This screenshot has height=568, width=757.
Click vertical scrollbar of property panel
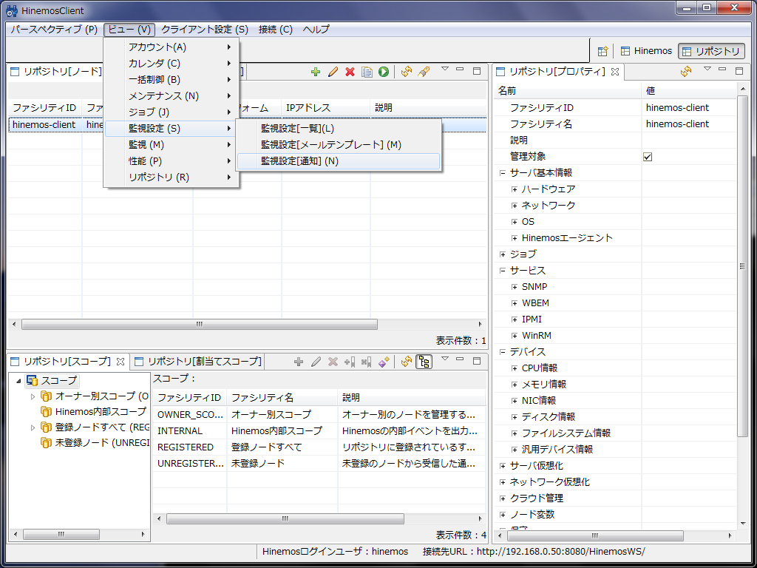click(742, 266)
